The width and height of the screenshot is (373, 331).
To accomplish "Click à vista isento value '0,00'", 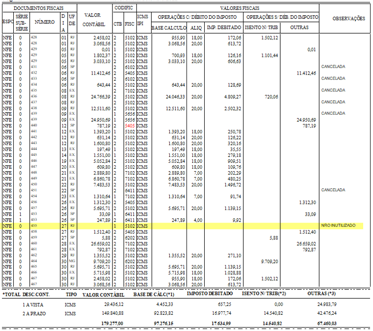I will [x=279, y=305].
